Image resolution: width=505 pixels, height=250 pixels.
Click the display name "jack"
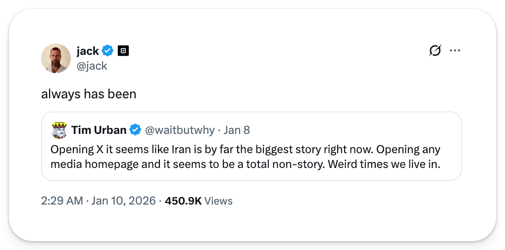88,50
